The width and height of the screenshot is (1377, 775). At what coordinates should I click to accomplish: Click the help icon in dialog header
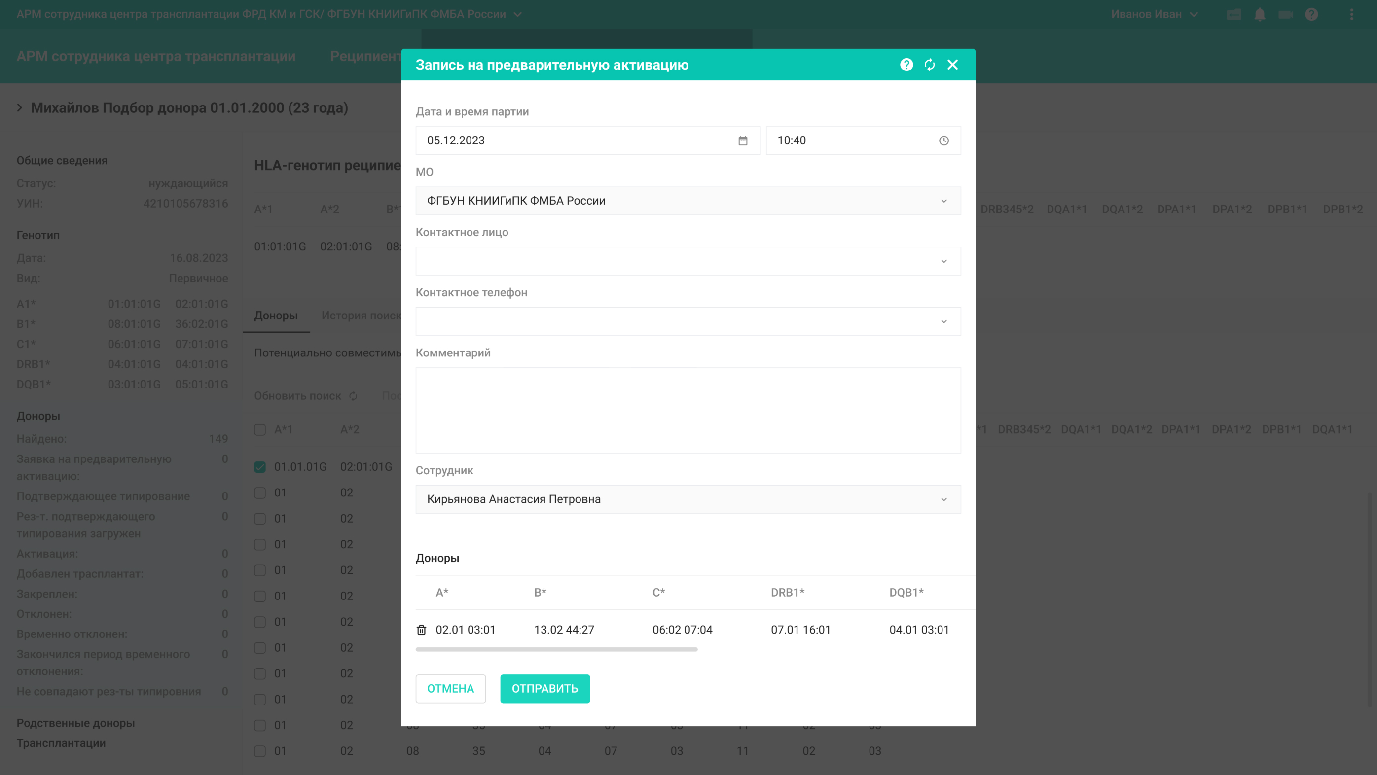(906, 65)
